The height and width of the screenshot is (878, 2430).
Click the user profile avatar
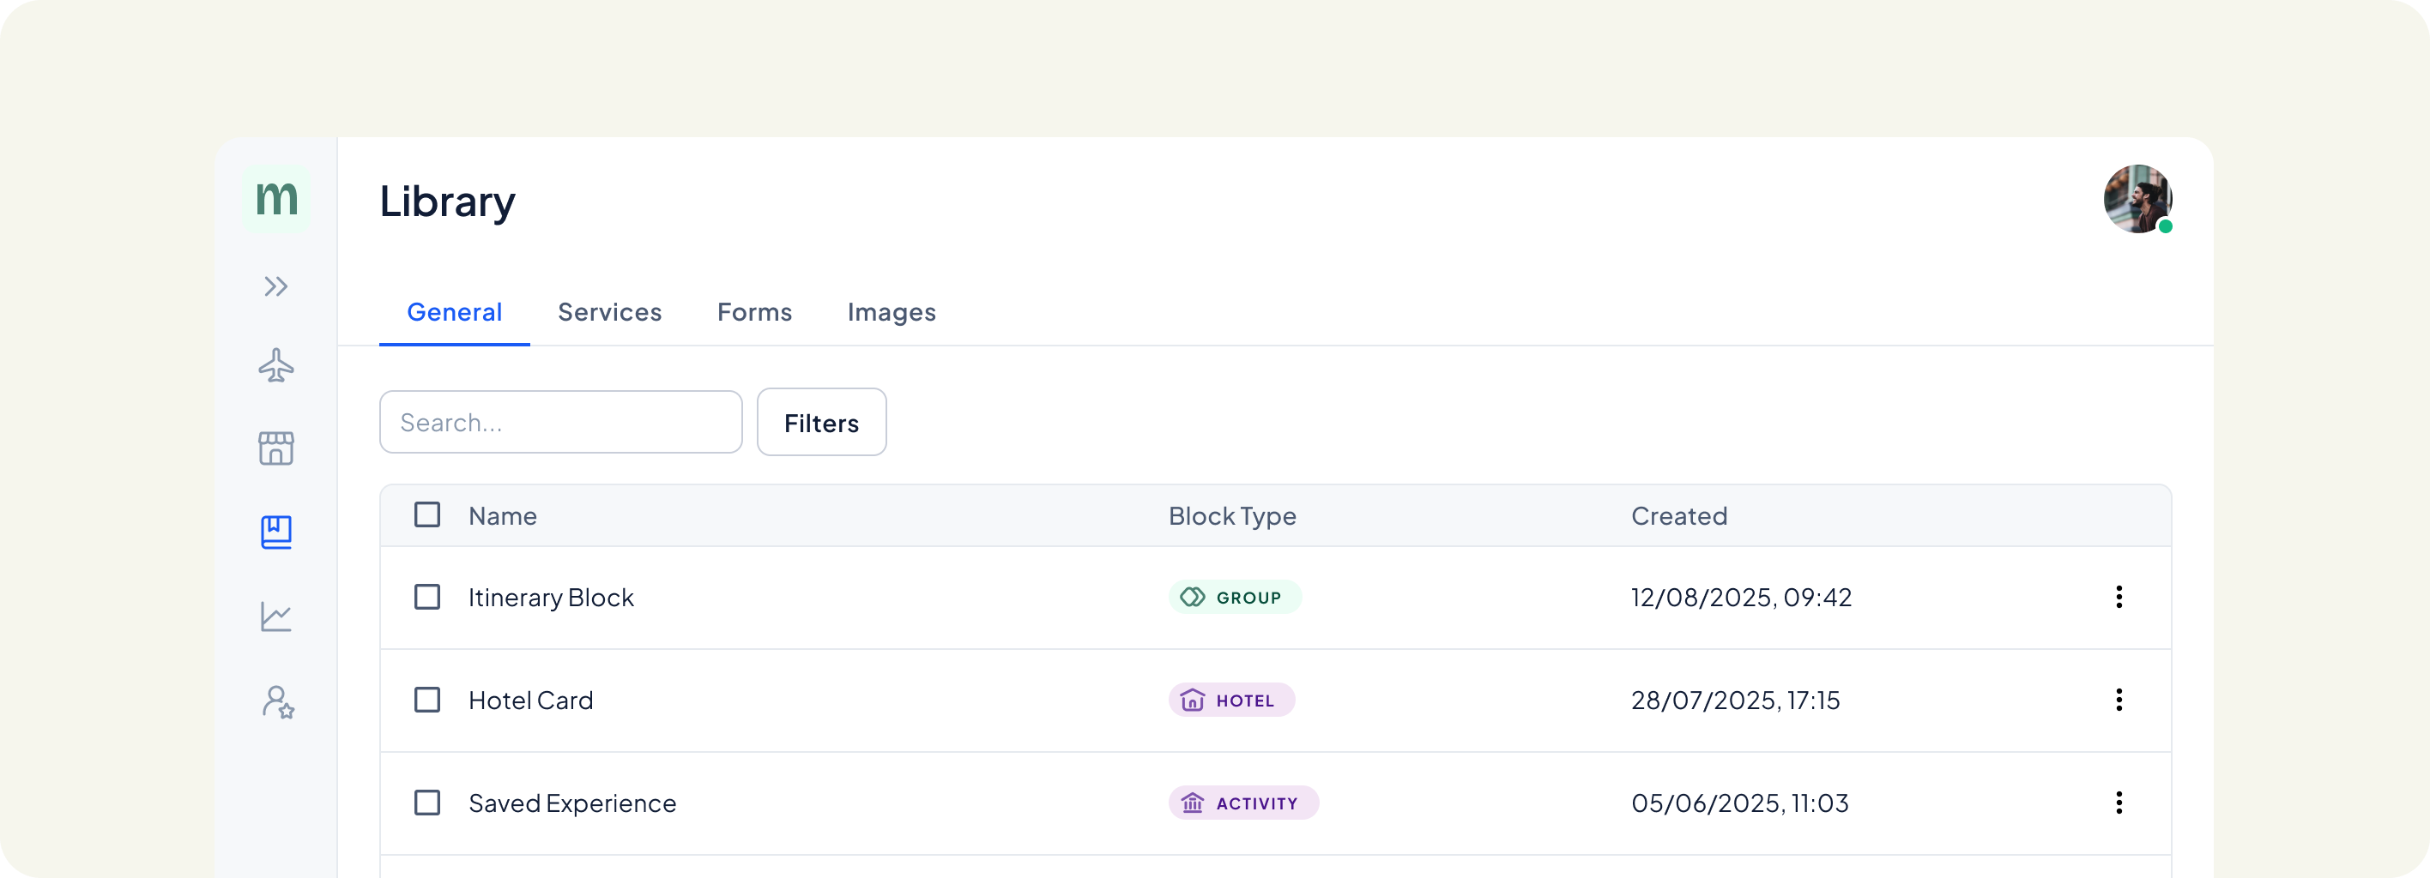[2137, 199]
